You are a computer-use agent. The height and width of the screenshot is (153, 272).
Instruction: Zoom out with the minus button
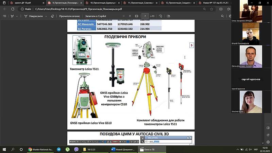(x=124, y=16)
